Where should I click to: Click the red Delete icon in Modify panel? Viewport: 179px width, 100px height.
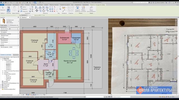pyautogui.click(x=55, y=11)
